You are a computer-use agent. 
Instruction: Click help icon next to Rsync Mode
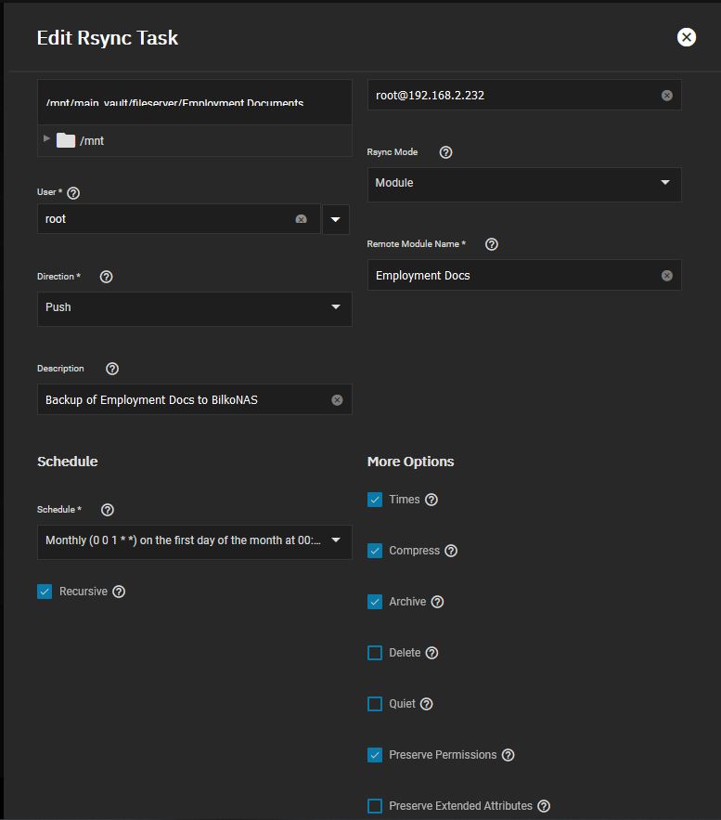[x=445, y=152]
